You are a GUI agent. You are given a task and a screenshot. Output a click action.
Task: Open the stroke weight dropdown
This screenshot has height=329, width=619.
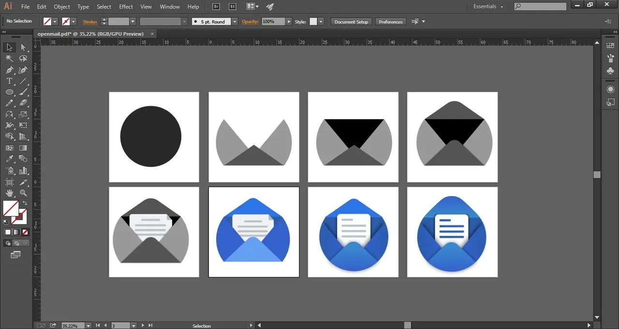(x=133, y=22)
